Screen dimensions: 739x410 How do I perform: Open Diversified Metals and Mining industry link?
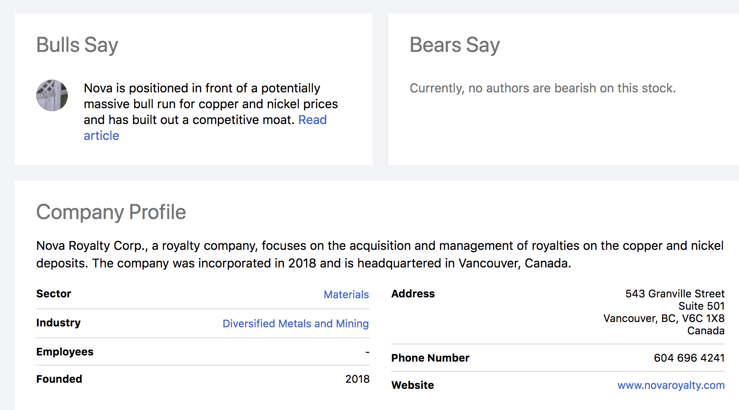(296, 324)
